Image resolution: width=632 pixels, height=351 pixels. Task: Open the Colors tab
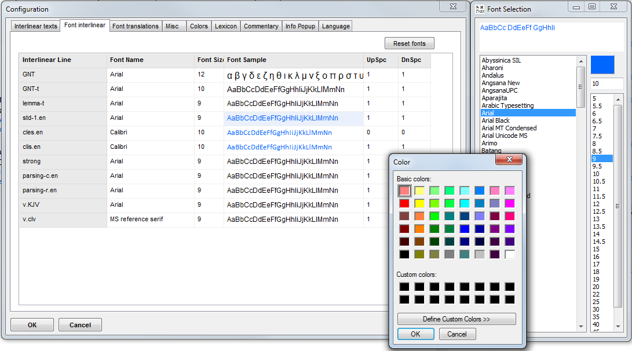[199, 26]
